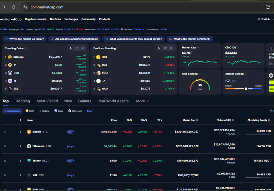Open Market Cap card chevron
The height and width of the screenshot is (191, 274).
coord(198,47)
